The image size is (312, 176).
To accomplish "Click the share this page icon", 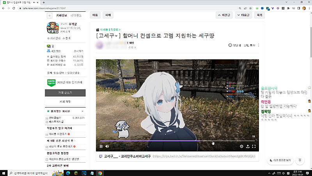I will [x=245, y=8].
